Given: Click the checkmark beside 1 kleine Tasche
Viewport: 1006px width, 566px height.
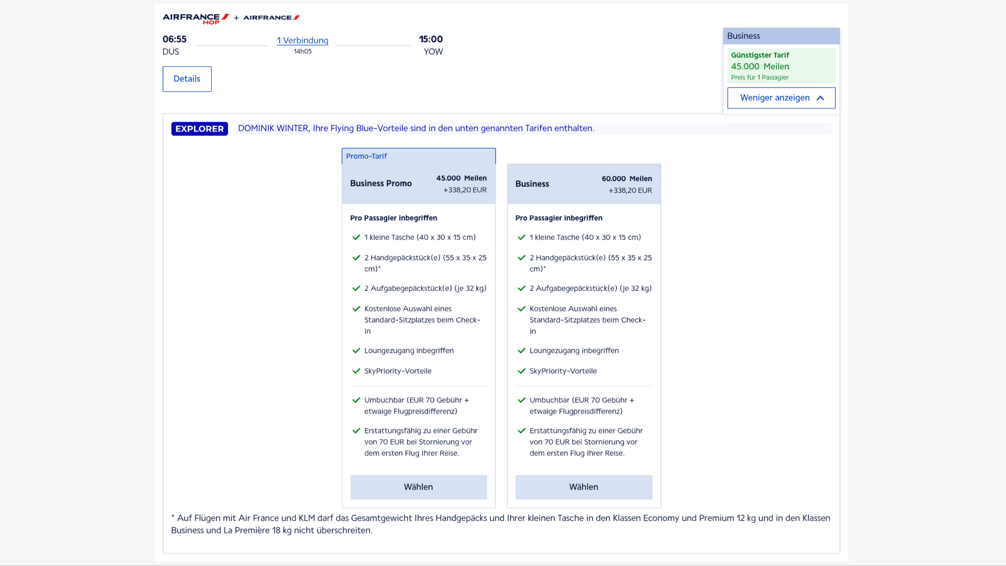Looking at the screenshot, I should 356,237.
